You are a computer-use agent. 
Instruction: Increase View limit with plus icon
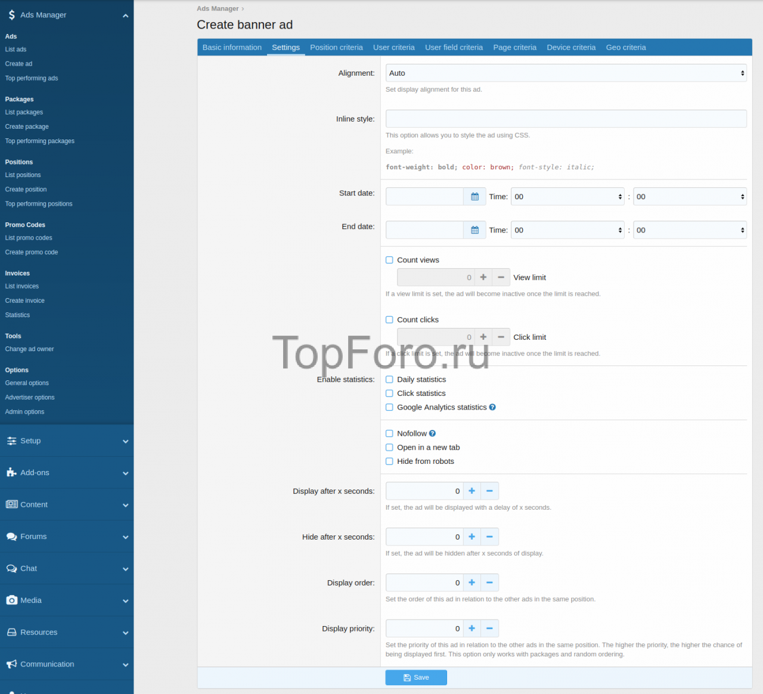483,277
